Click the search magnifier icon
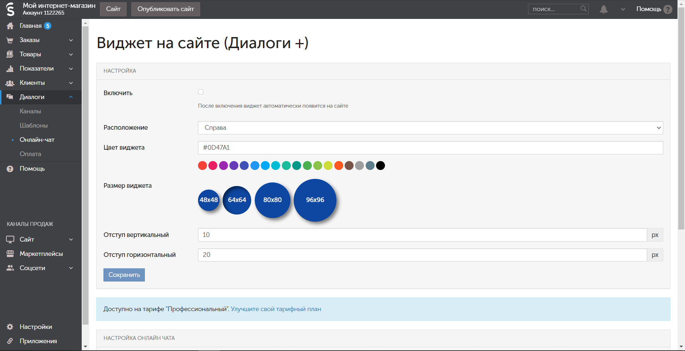Image resolution: width=685 pixels, height=351 pixels. point(583,9)
